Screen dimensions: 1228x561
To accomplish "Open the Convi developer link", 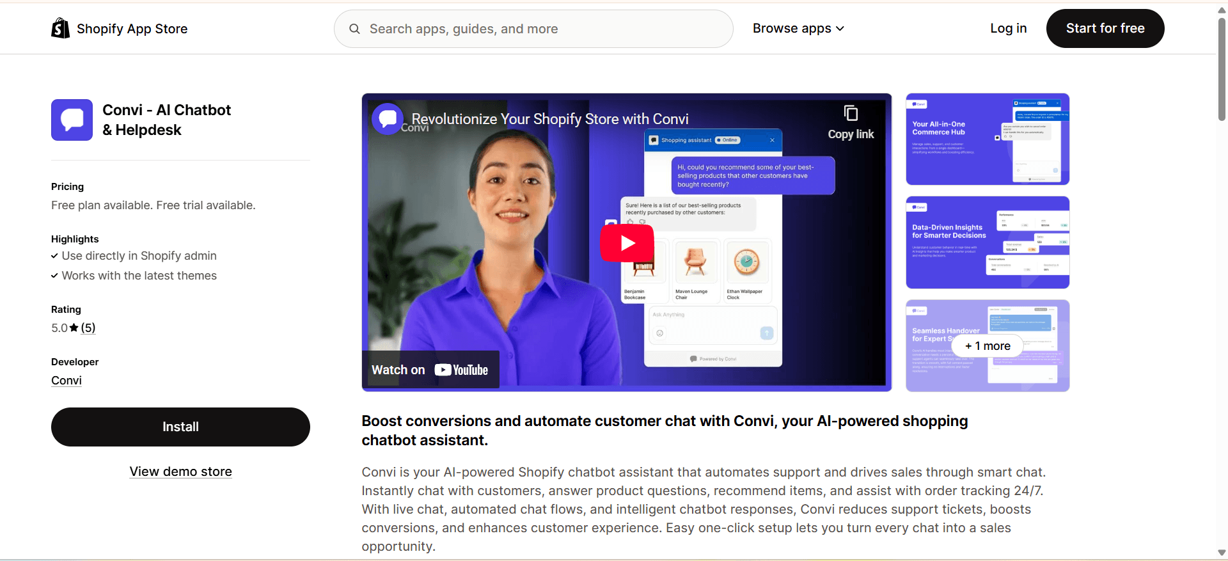I will [x=67, y=381].
